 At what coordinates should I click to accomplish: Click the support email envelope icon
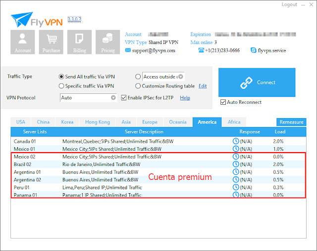128,50
